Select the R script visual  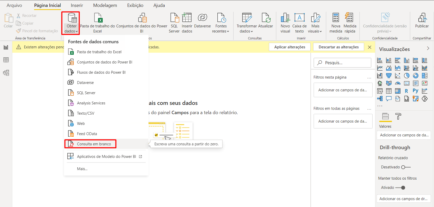pos(407,91)
